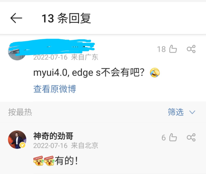Image resolution: width=206 pixels, height=174 pixels.
Task: Open the 筛选 filter dropdown
Action: [x=176, y=112]
